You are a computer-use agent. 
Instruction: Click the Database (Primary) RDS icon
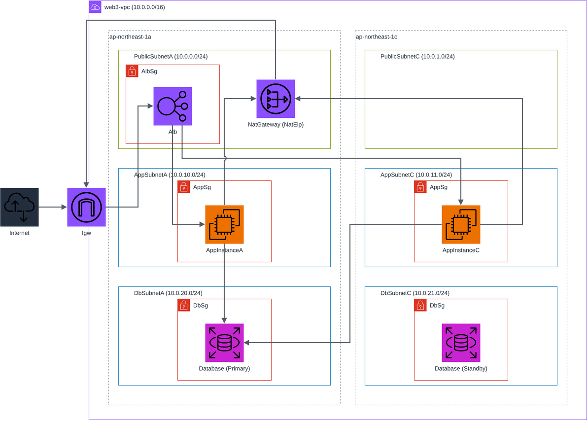click(224, 343)
